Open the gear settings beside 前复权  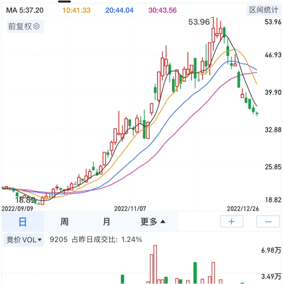(37, 27)
